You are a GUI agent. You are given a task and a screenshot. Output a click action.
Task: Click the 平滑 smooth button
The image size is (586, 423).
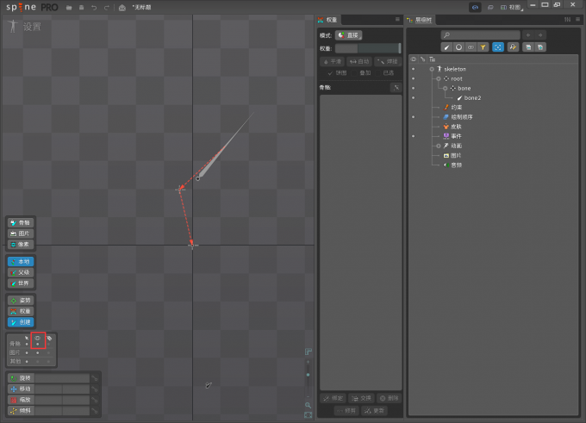coord(333,61)
